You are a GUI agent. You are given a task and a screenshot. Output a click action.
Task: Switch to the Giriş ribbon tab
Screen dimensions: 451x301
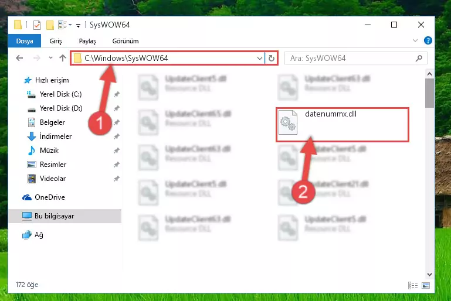[56, 41]
